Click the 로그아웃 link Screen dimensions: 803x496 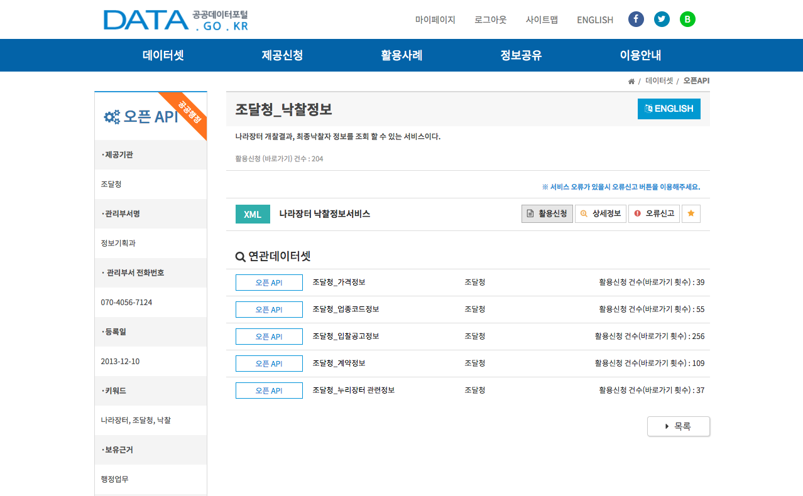pos(491,19)
